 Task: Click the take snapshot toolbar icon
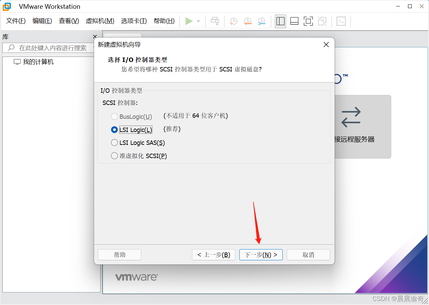coord(233,21)
